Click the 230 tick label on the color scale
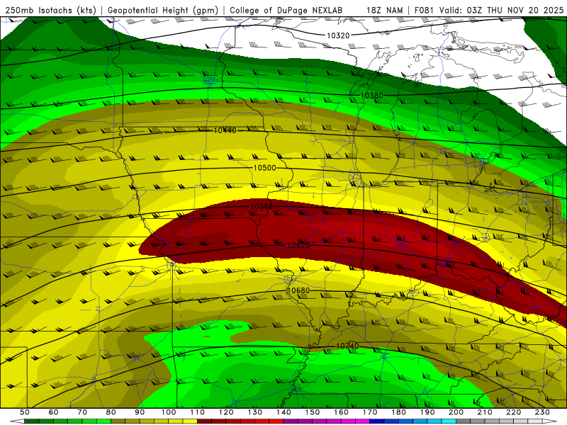The image size is (567, 425). tap(542, 412)
